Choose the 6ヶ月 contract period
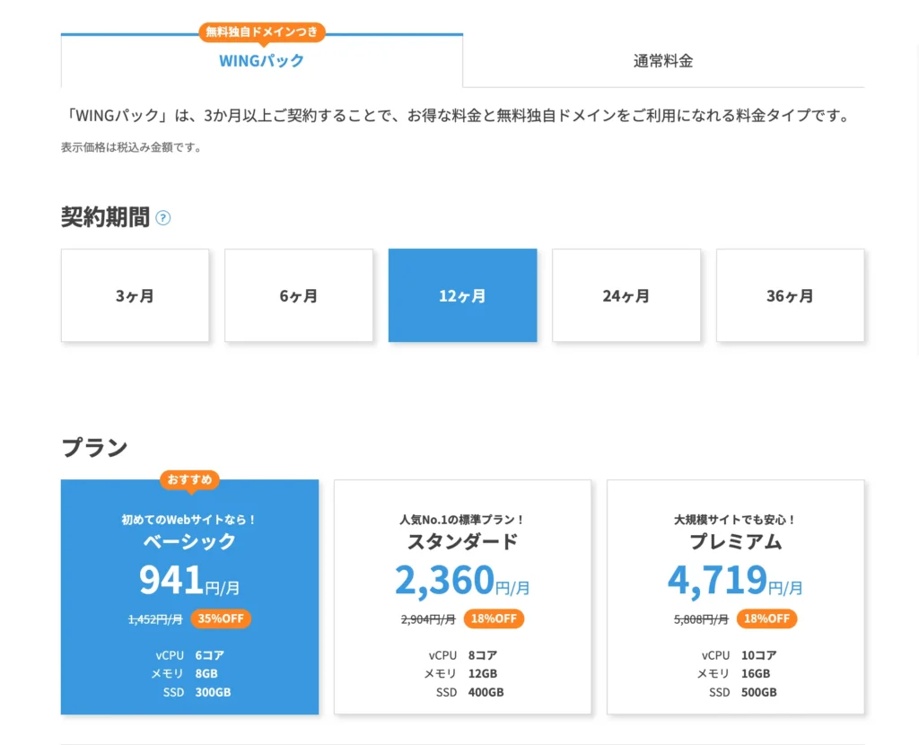This screenshot has width=919, height=745. [299, 295]
